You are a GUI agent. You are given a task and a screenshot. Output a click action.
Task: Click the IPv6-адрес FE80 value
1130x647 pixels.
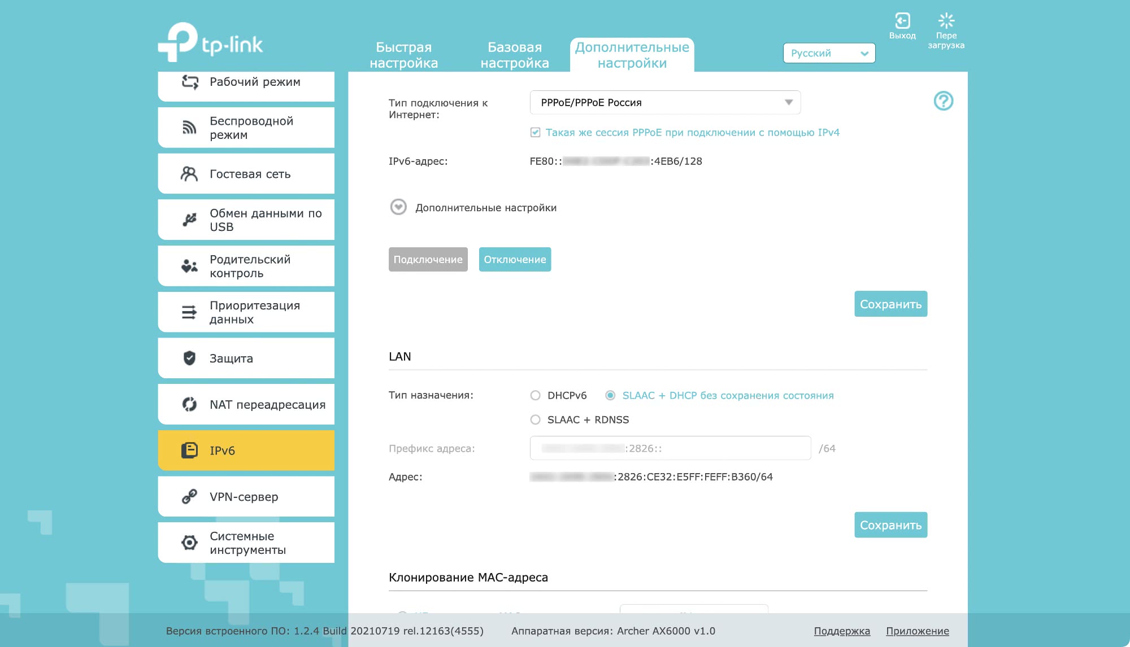(616, 161)
